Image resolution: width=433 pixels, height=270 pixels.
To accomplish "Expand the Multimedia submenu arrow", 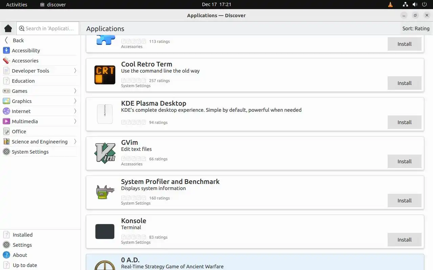I will tap(75, 121).
